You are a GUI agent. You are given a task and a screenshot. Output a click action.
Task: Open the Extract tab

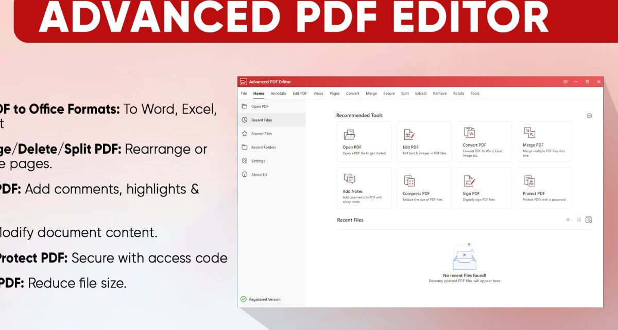(421, 94)
